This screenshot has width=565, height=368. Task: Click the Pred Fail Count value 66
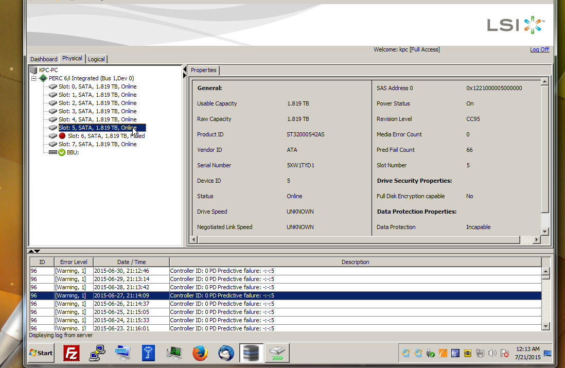(469, 150)
